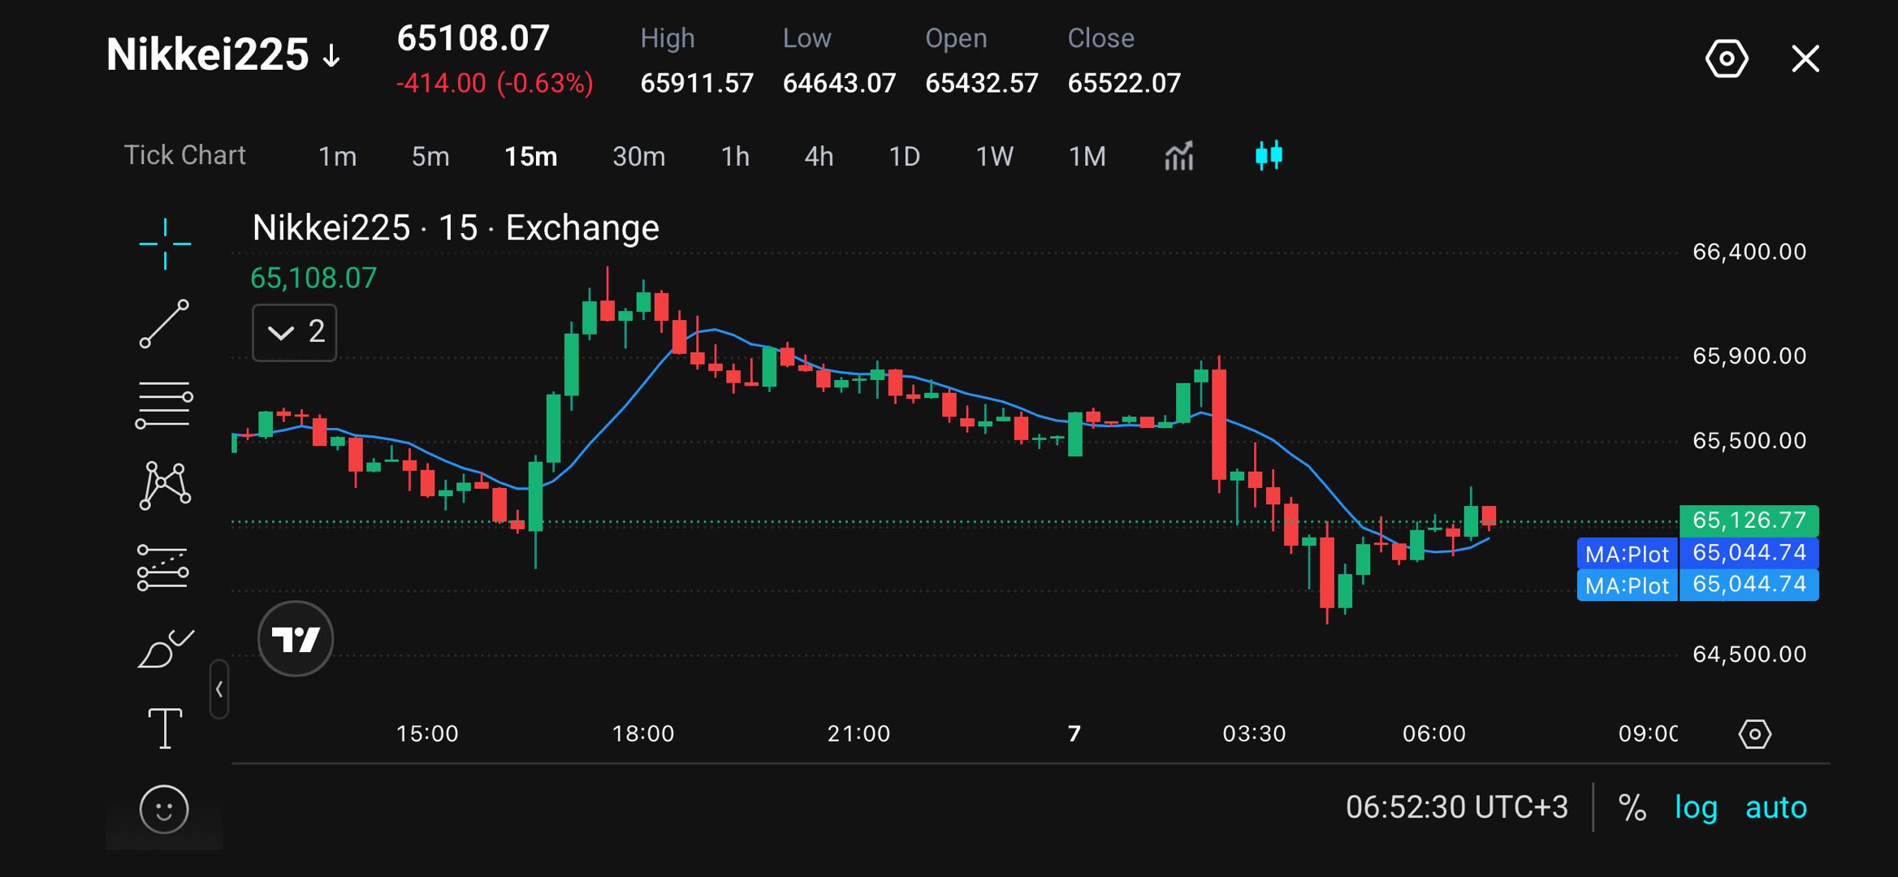Open the emoji stickers tool

pos(164,810)
